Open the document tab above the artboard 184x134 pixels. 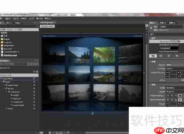47,26
